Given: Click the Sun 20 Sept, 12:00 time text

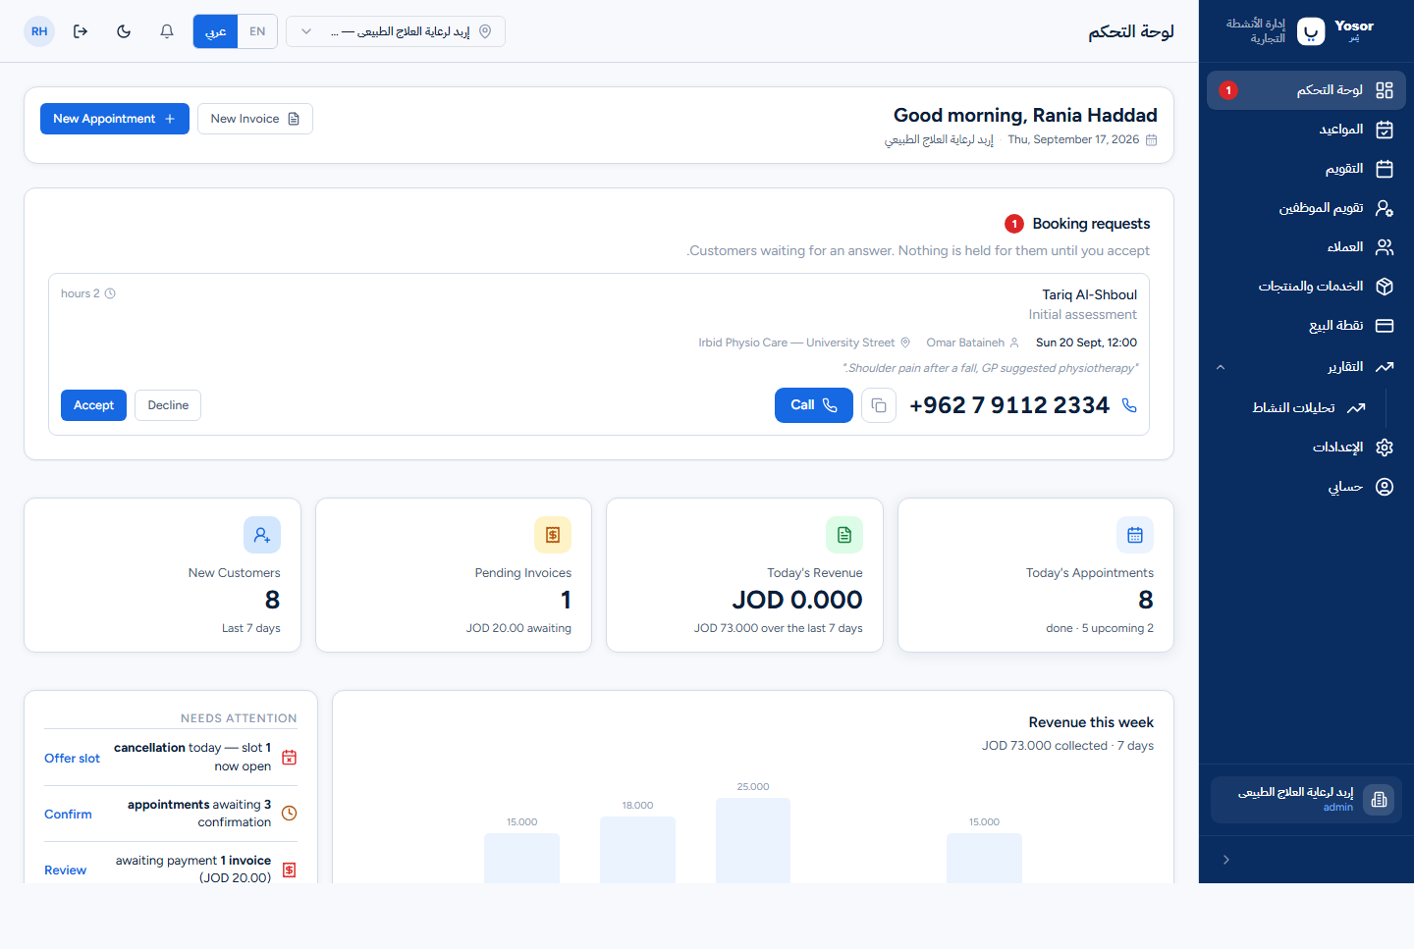Looking at the screenshot, I should click(x=1086, y=343).
